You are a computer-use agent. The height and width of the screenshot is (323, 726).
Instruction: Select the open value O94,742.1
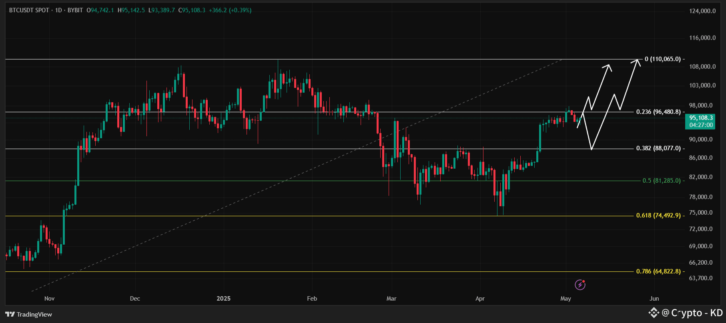click(x=100, y=10)
